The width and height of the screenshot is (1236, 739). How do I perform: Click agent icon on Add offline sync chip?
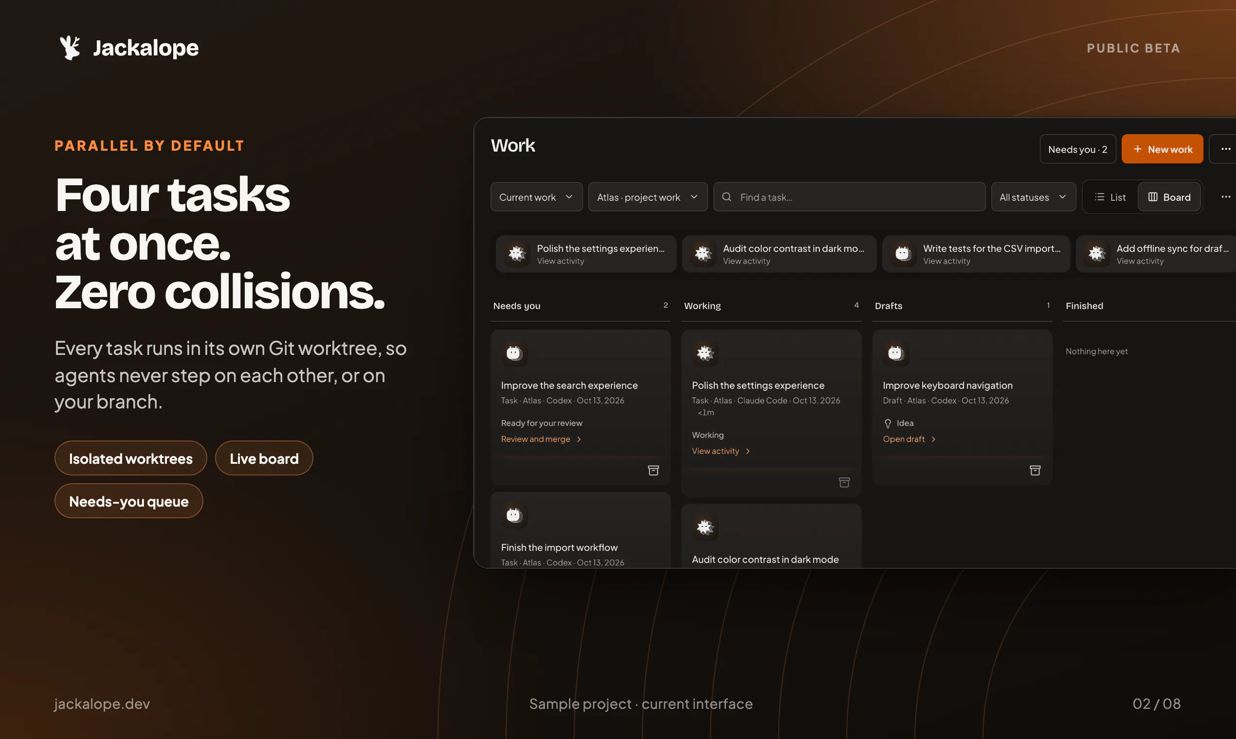[x=1096, y=253]
